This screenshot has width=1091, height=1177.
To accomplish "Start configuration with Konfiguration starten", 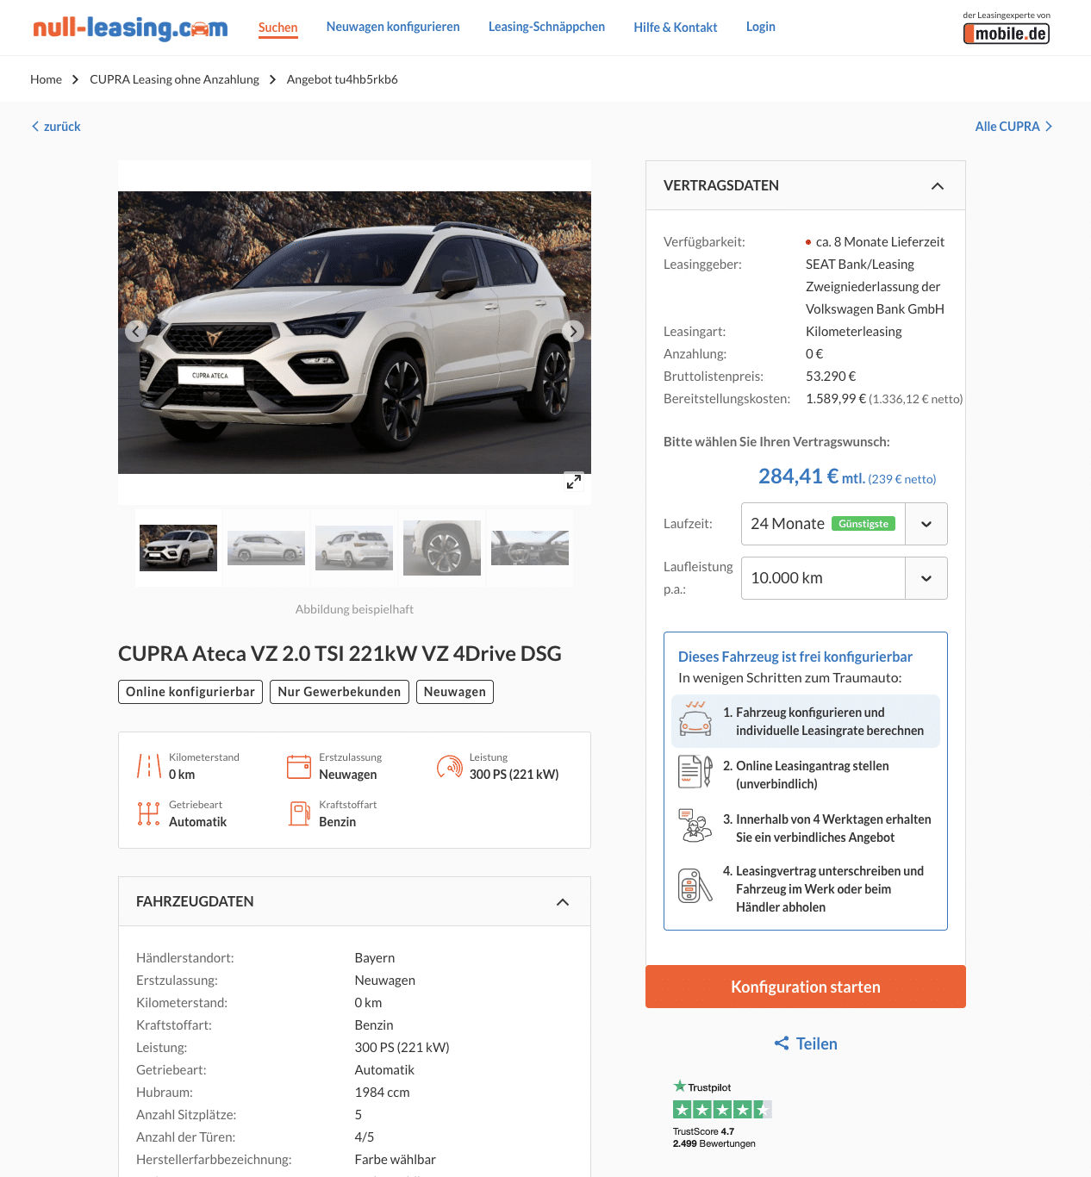I will coord(806,987).
